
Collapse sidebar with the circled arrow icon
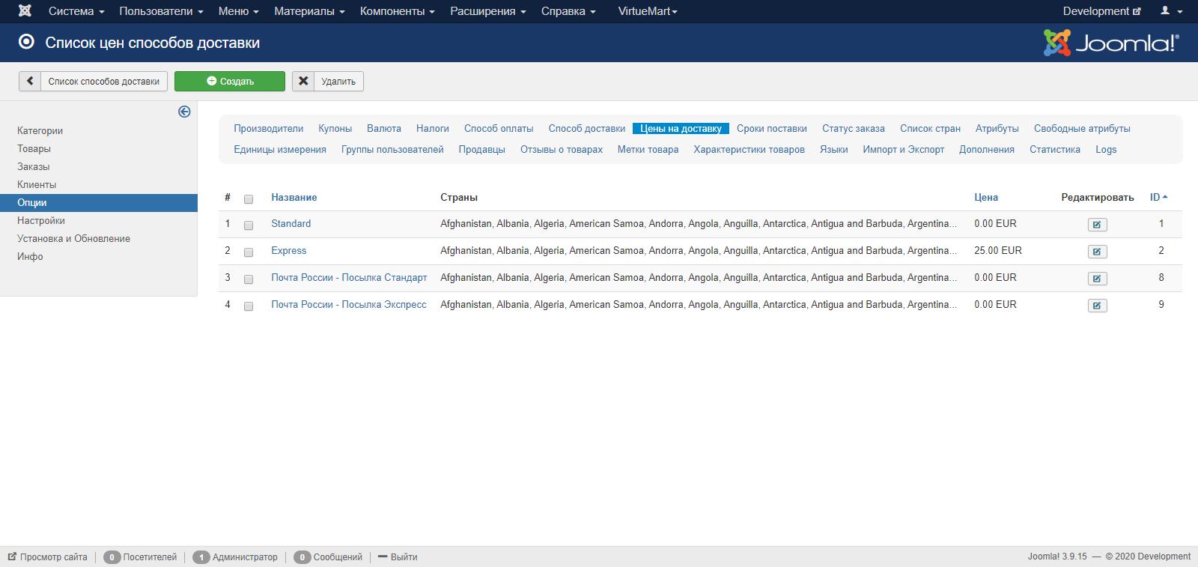pos(184,112)
